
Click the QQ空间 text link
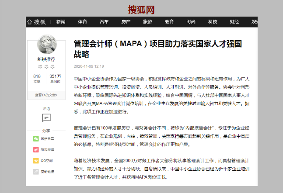pyautogui.click(x=47, y=161)
